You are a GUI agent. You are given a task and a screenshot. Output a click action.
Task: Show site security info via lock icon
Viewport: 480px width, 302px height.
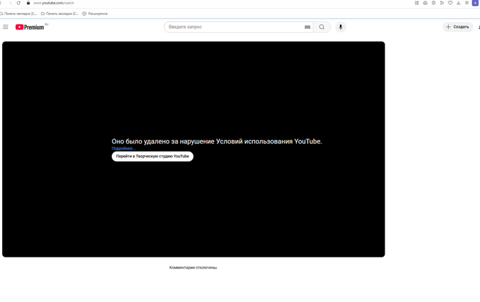(x=28, y=3)
